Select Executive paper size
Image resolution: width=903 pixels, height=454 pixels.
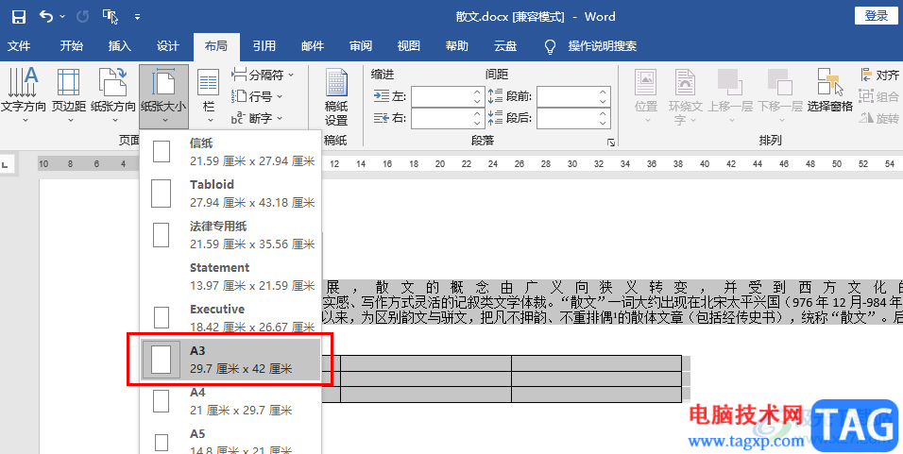click(230, 318)
